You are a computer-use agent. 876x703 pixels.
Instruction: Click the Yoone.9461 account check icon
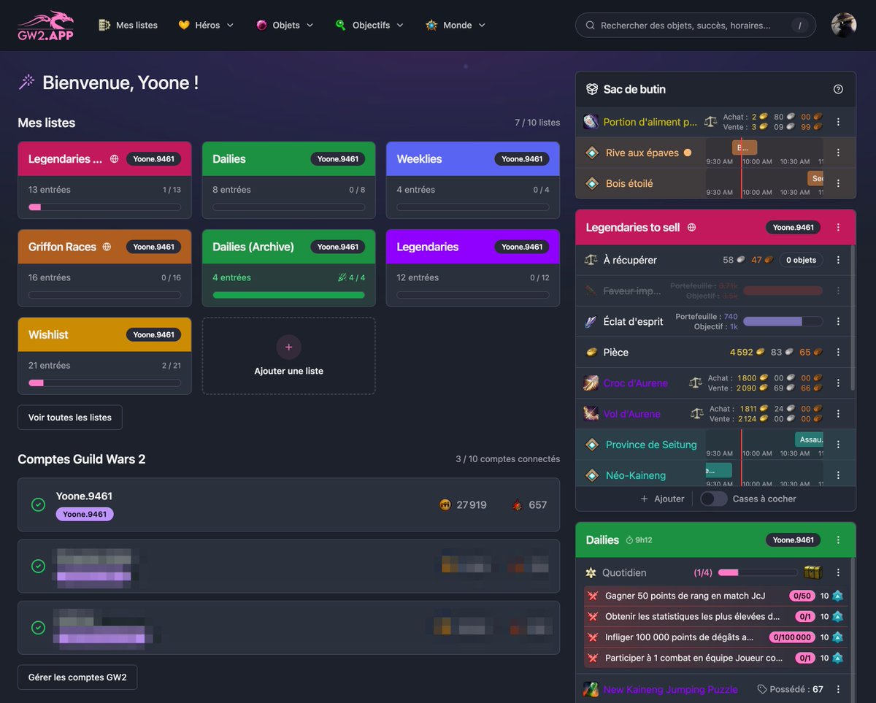point(39,504)
